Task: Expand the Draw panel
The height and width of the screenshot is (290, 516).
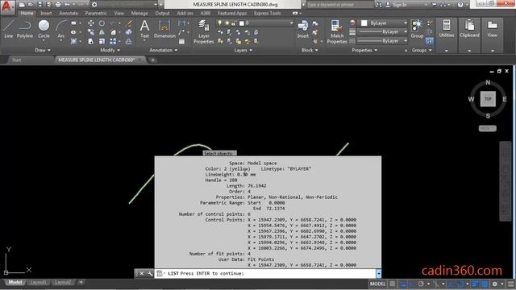Action: click(x=43, y=50)
